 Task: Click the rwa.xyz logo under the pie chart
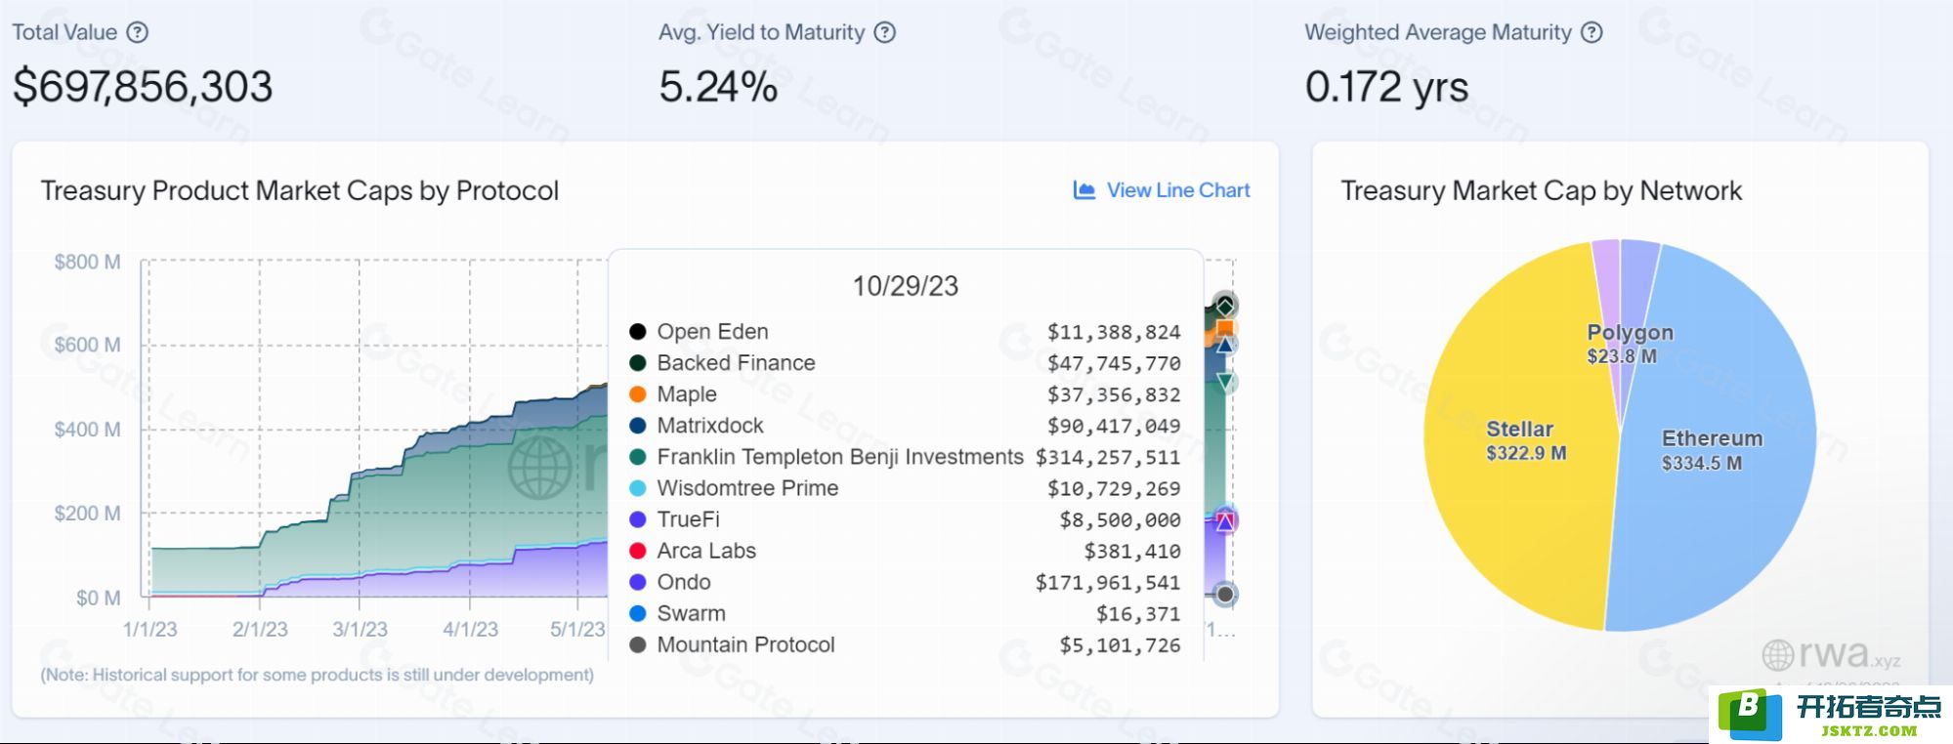click(x=1831, y=654)
